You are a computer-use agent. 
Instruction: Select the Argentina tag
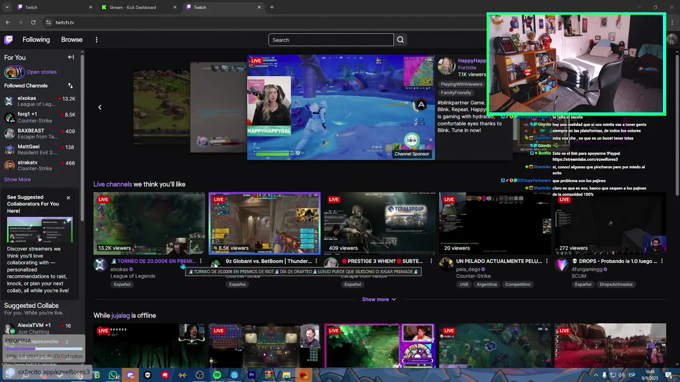487,284
